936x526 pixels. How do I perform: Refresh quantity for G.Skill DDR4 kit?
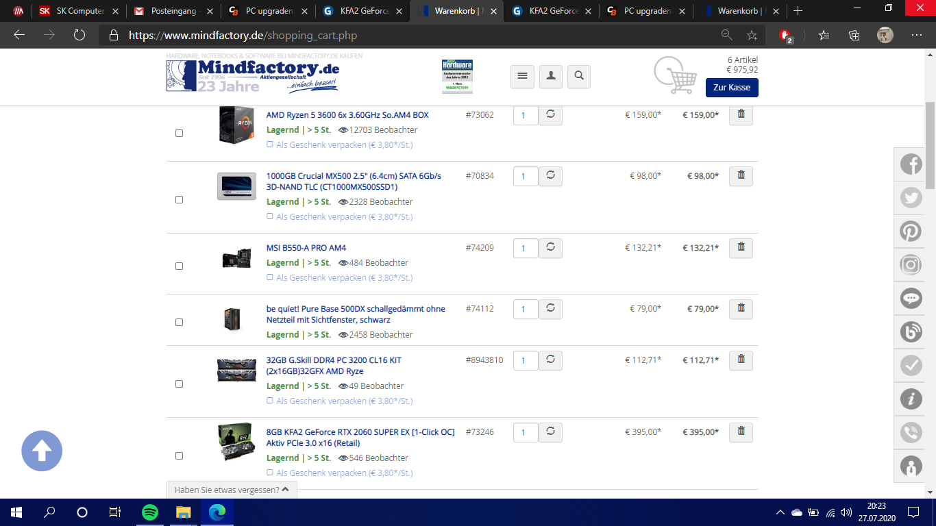tap(550, 360)
